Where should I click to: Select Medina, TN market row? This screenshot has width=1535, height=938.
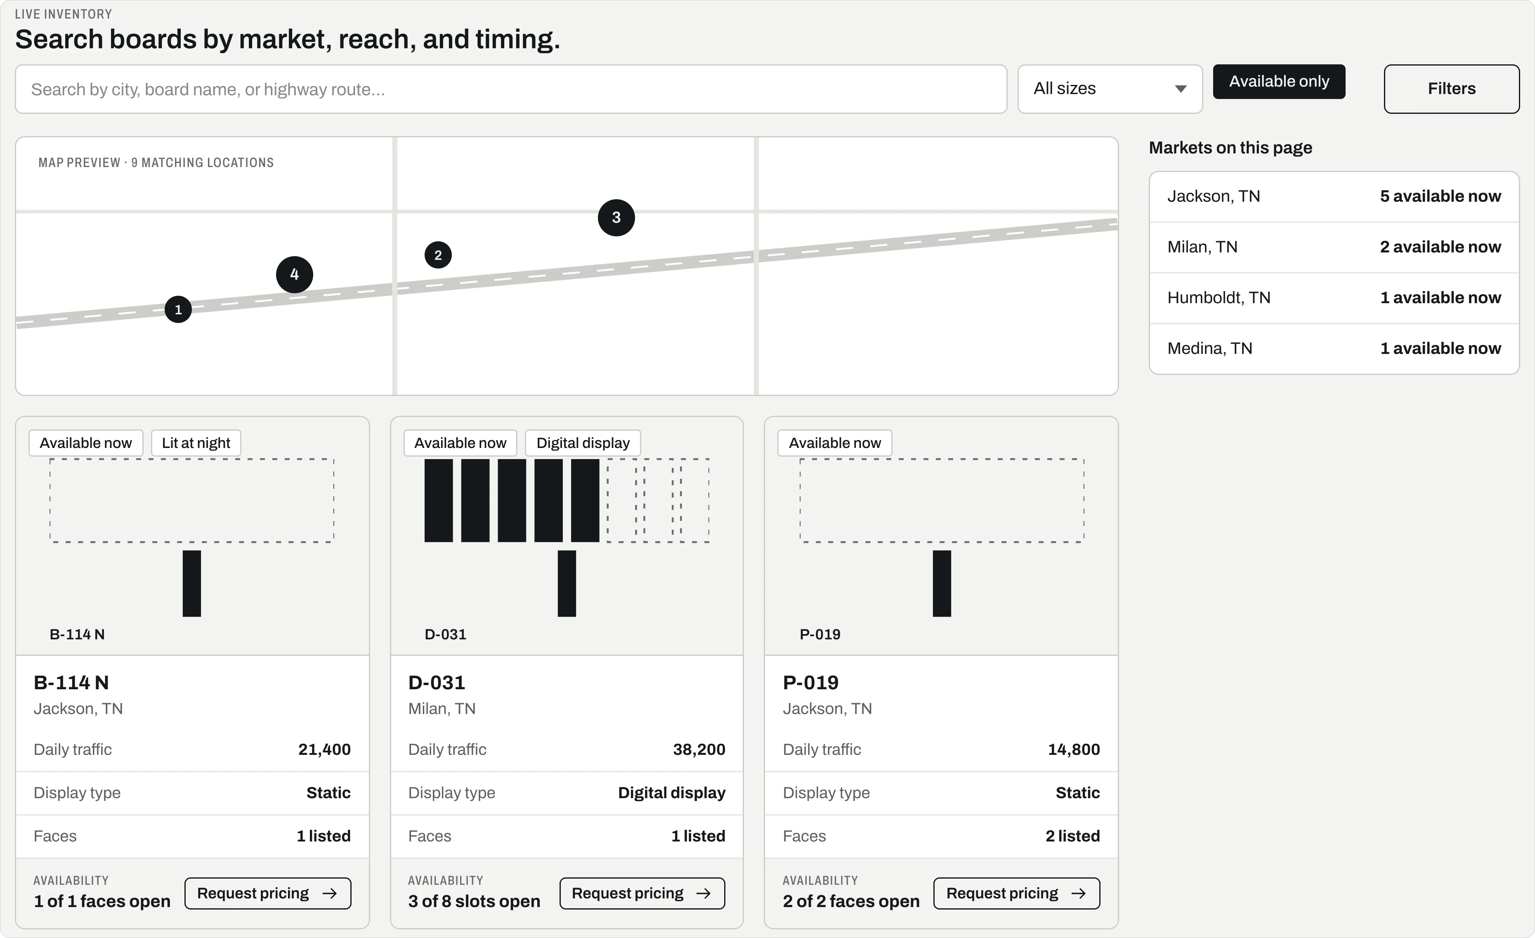(1334, 349)
